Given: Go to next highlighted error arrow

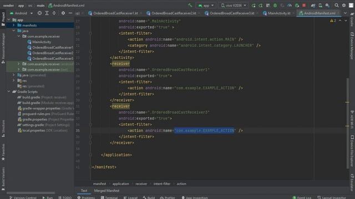Looking at the screenshot, I should click(346, 21).
